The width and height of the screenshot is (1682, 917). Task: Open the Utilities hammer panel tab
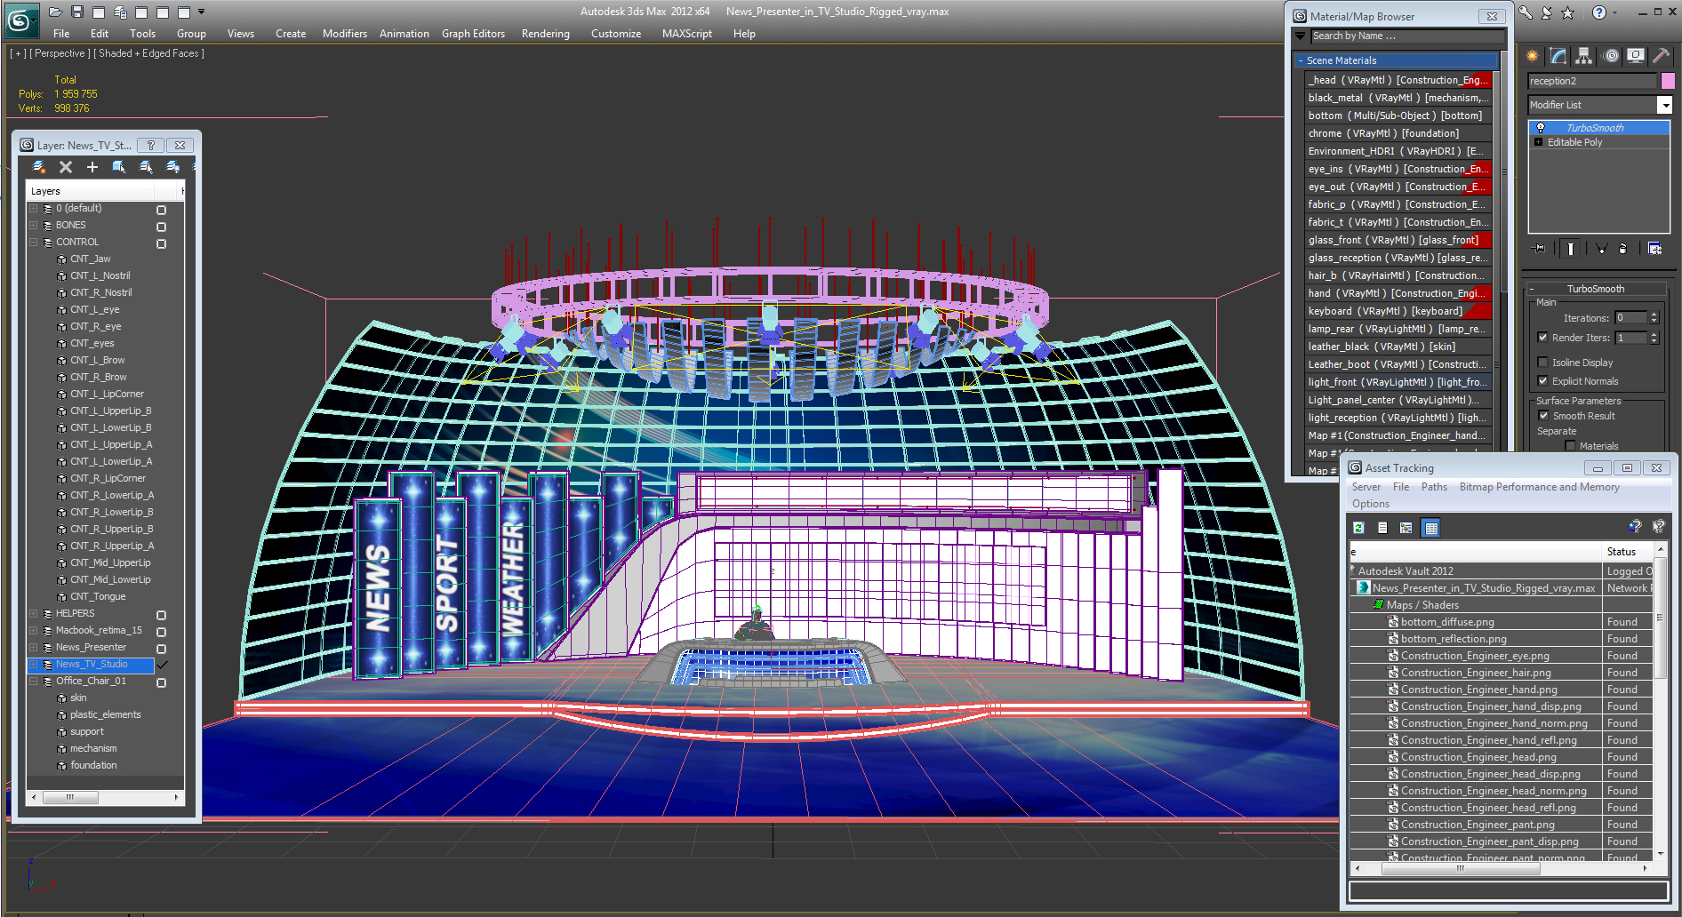[x=1661, y=56]
